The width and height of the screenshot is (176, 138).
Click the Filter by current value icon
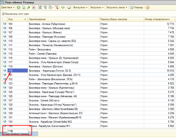click(45, 7)
